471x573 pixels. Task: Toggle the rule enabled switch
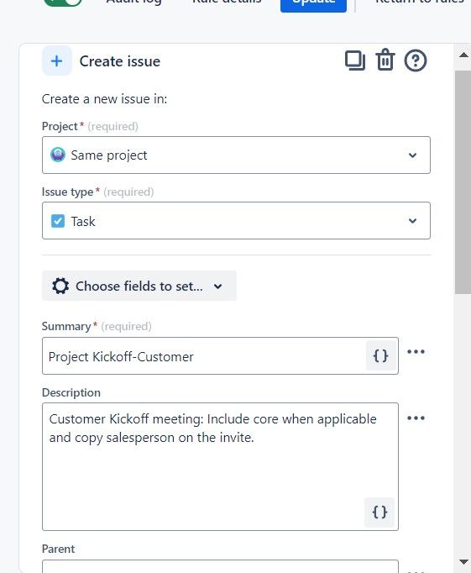coord(63,2)
